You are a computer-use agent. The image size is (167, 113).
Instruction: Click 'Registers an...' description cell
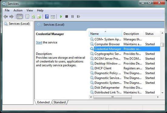[x=133, y=68]
